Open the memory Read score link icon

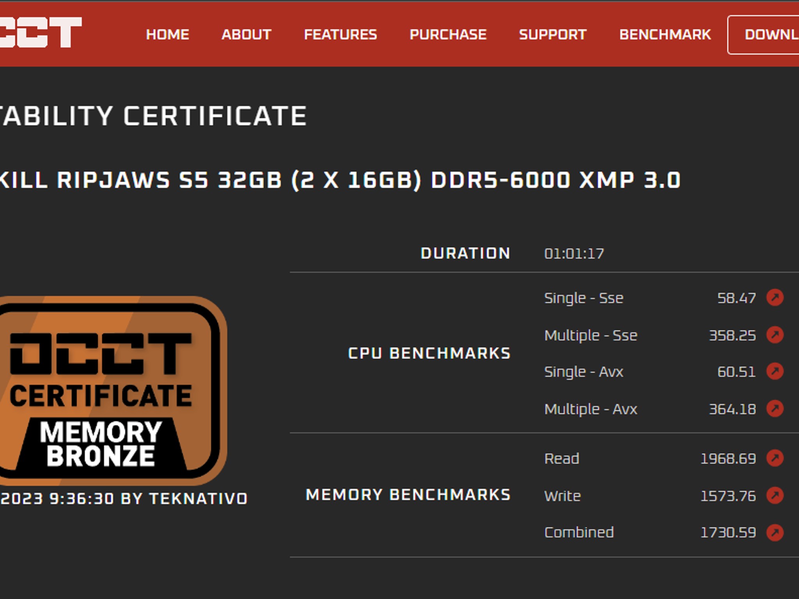pos(775,458)
